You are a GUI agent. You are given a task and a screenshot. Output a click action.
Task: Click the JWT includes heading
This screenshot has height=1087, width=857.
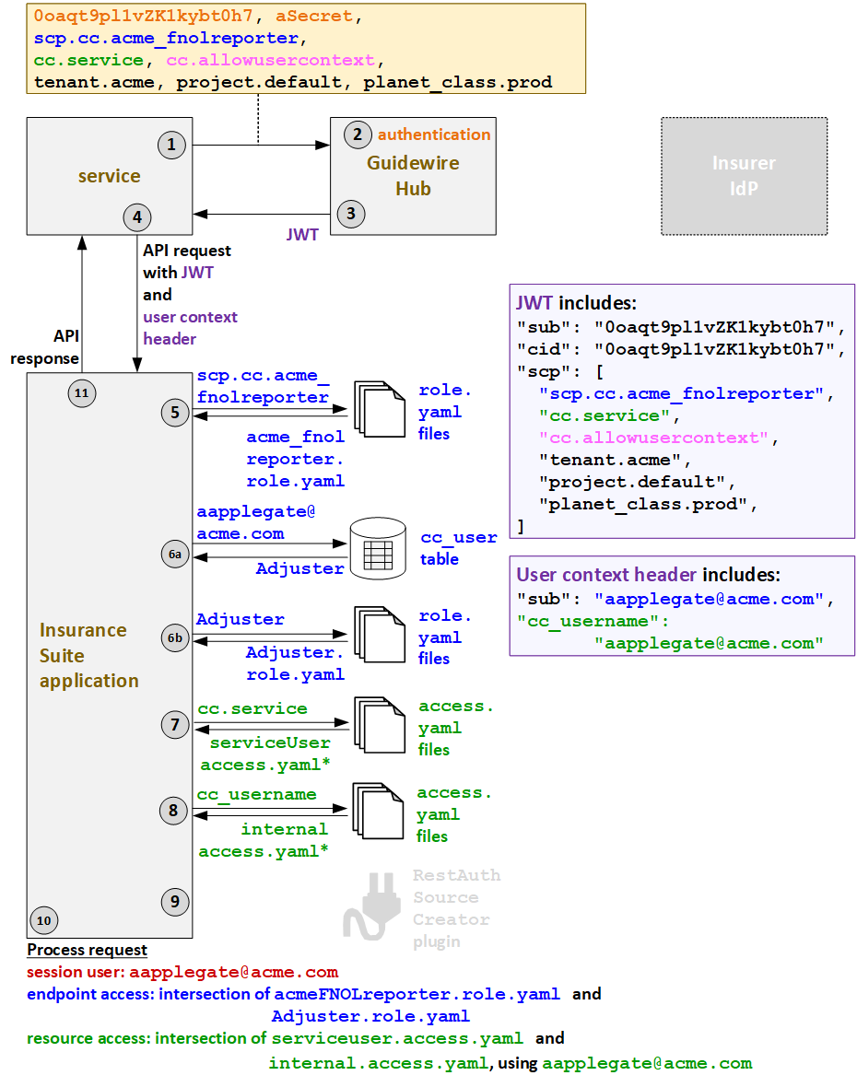pos(576,303)
